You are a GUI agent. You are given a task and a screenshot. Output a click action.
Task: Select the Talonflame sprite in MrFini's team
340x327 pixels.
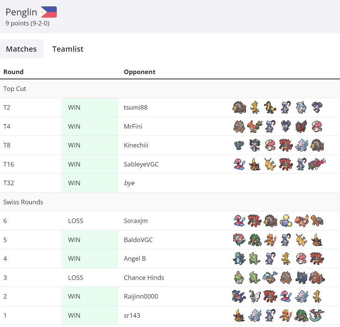(x=254, y=126)
